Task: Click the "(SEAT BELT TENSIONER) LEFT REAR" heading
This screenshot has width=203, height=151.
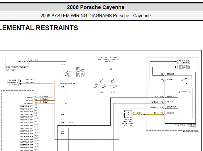Action: 108,59
